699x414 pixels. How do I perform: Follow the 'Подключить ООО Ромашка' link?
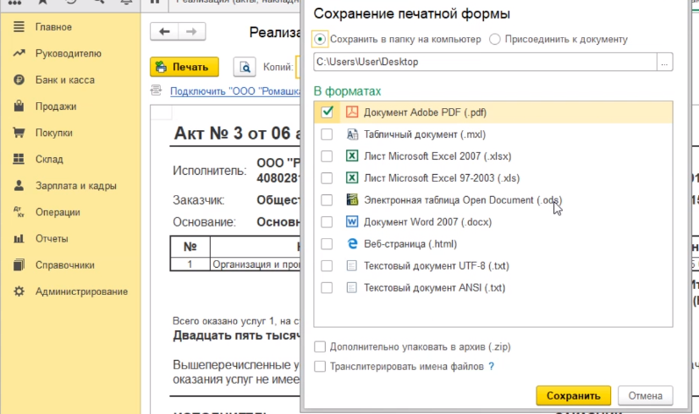(x=228, y=91)
